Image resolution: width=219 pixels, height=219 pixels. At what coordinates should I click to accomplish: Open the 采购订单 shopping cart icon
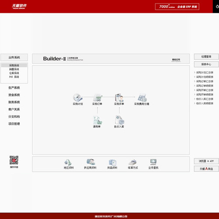[x=98, y=97]
